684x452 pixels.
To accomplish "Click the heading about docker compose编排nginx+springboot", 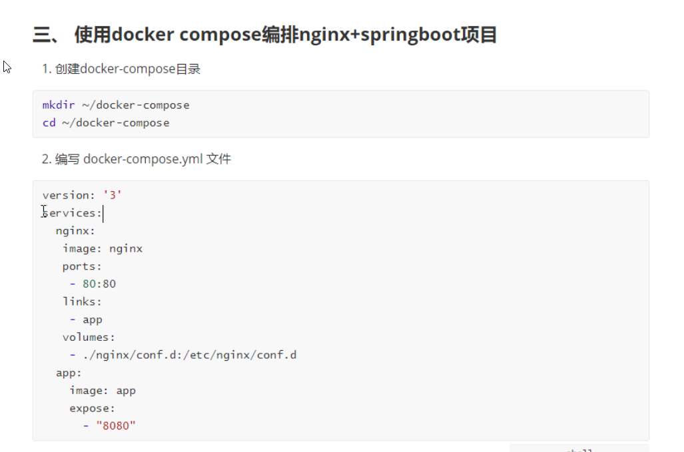I will tap(265, 35).
